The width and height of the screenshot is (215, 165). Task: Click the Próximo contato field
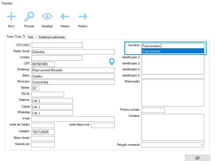tap(153, 110)
